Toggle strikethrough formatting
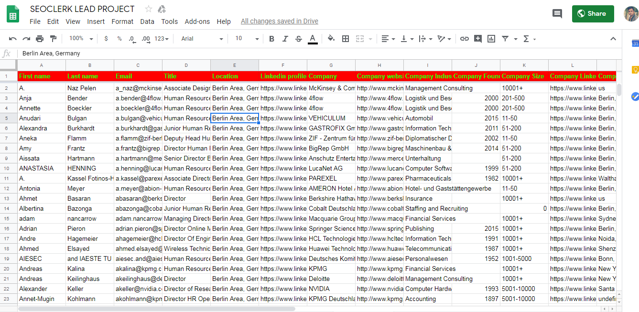Screen dimensions: 639x312 pyautogui.click(x=299, y=39)
